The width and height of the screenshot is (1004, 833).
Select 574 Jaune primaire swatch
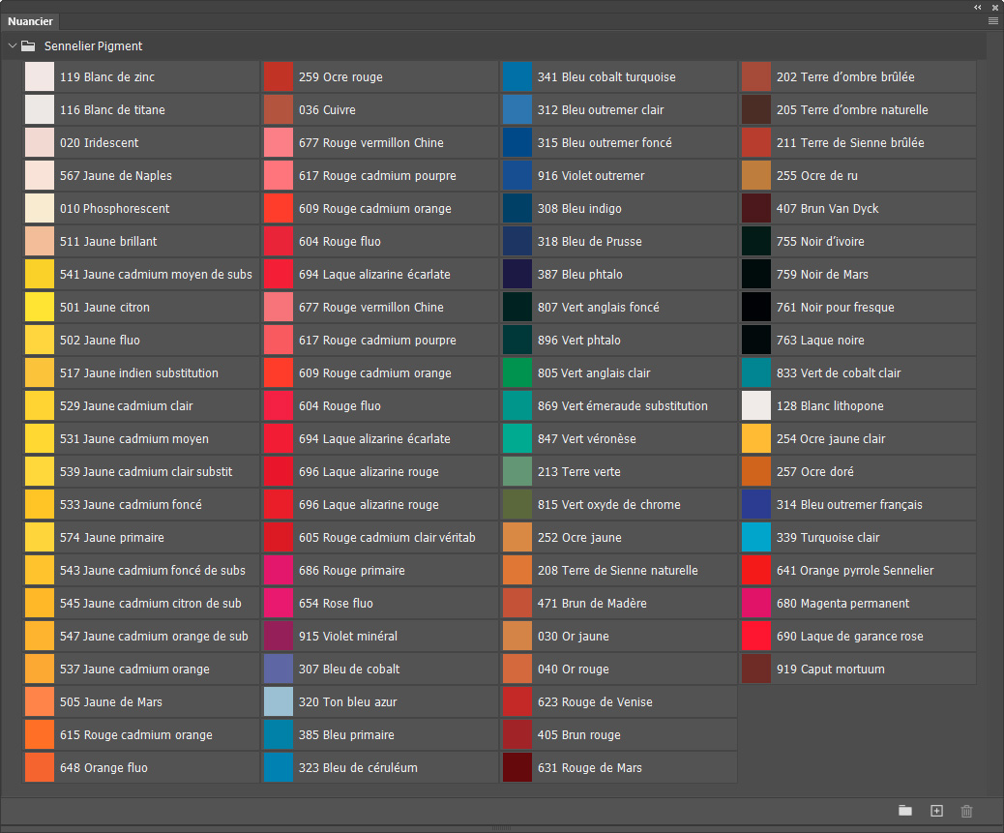141,538
